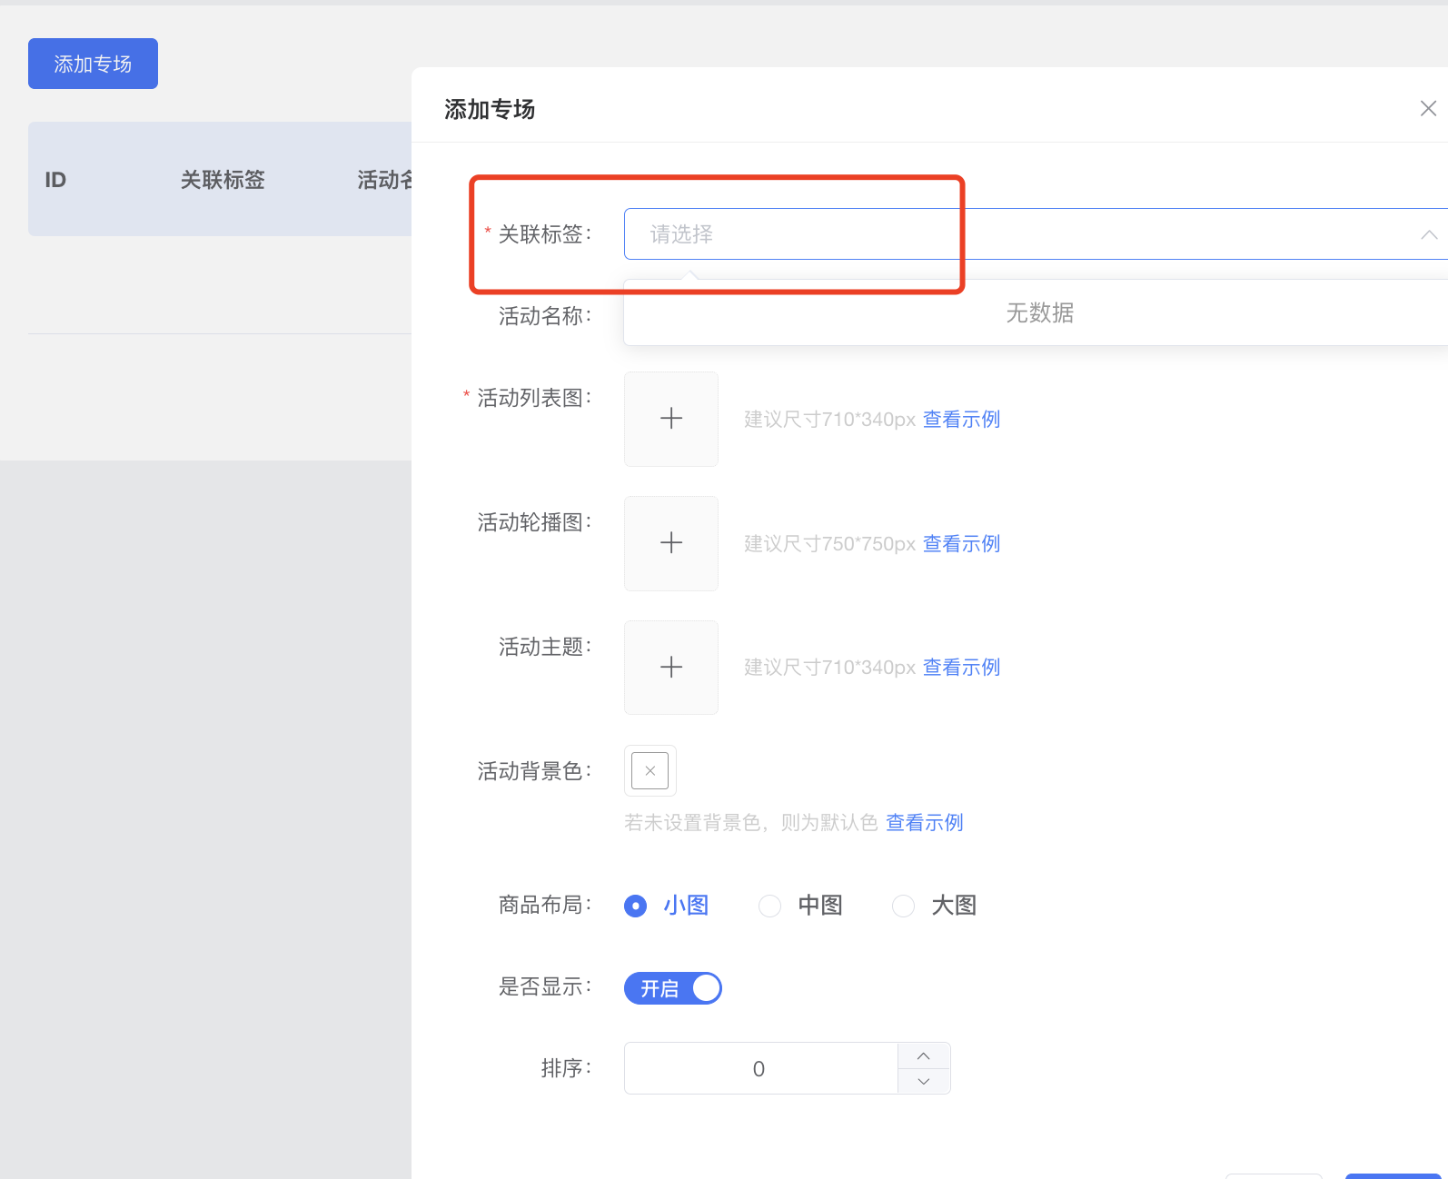1448x1179 pixels.
Task: Click the 关联标签 table column header
Action: point(223,180)
